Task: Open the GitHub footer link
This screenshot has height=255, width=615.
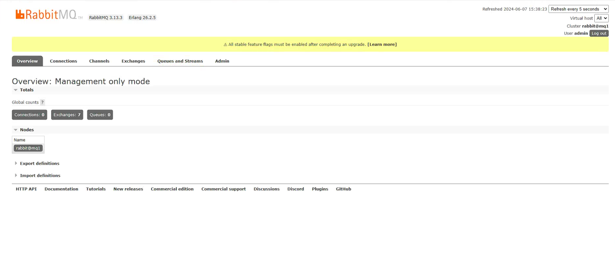Action: 343,189
